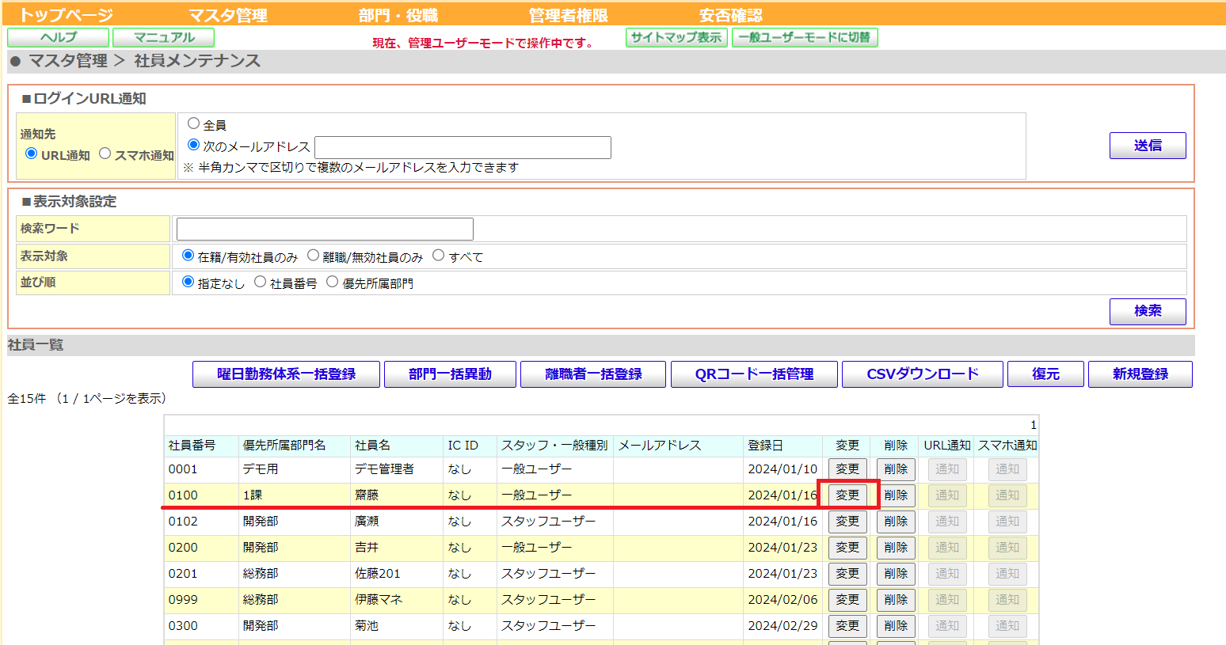Focus the 検索ワード input field
The image size is (1226, 645).
[x=325, y=229]
